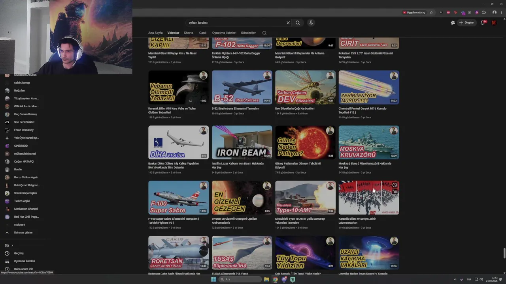
Task: Play the B-52 Stratofortress video thumbnail
Action: (x=242, y=87)
